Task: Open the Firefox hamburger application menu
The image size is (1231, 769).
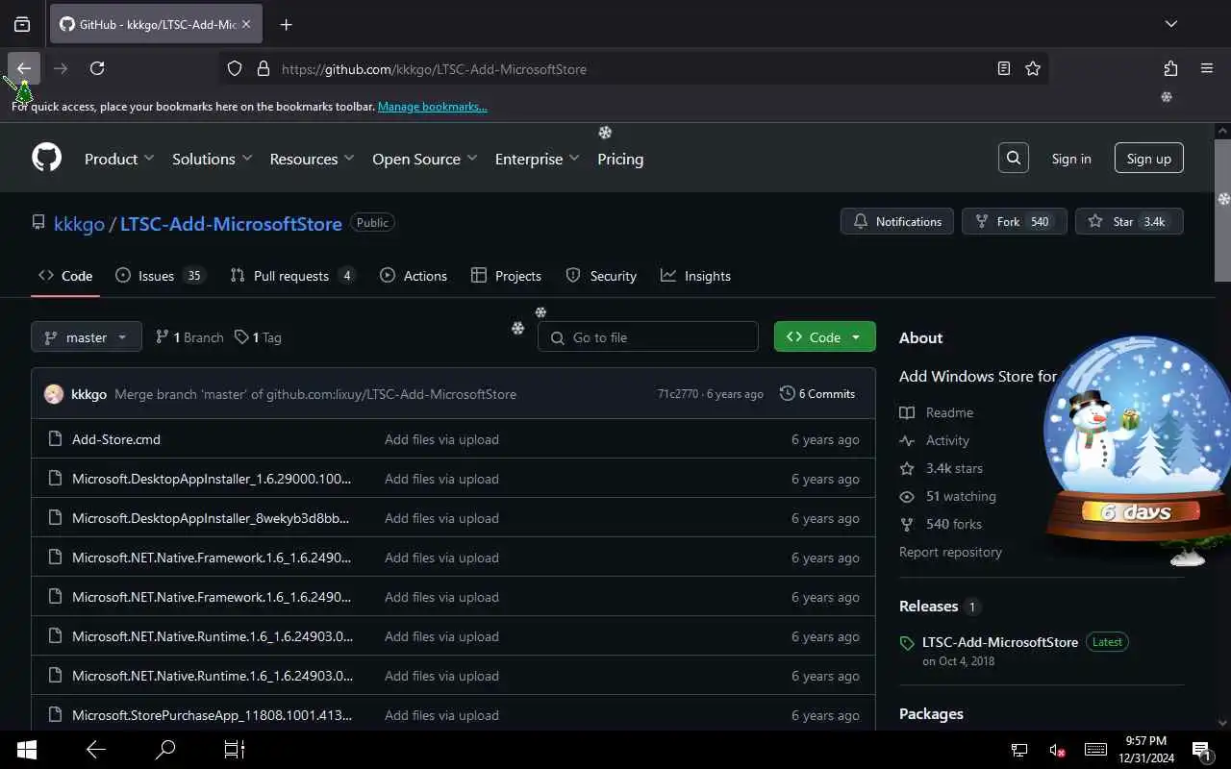Action: point(1207,68)
